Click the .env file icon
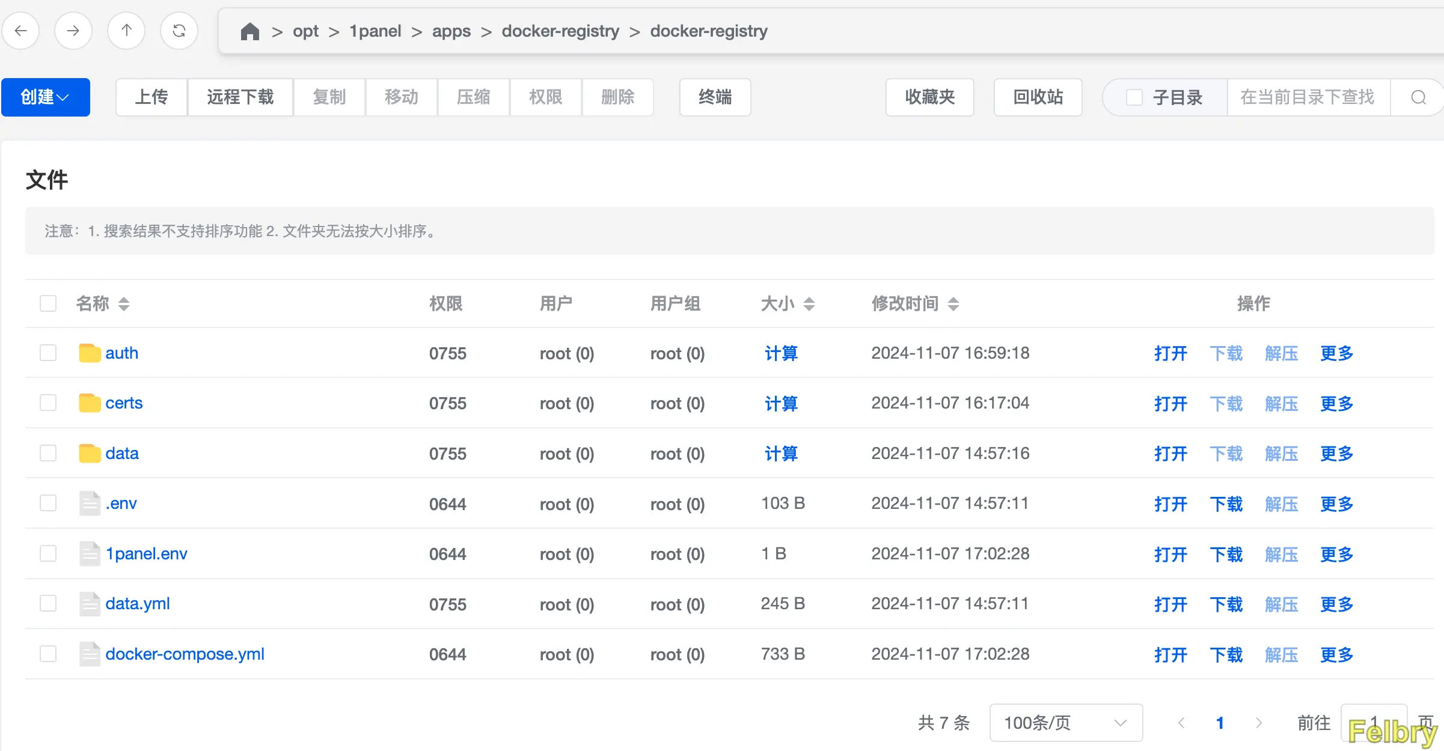 click(90, 503)
